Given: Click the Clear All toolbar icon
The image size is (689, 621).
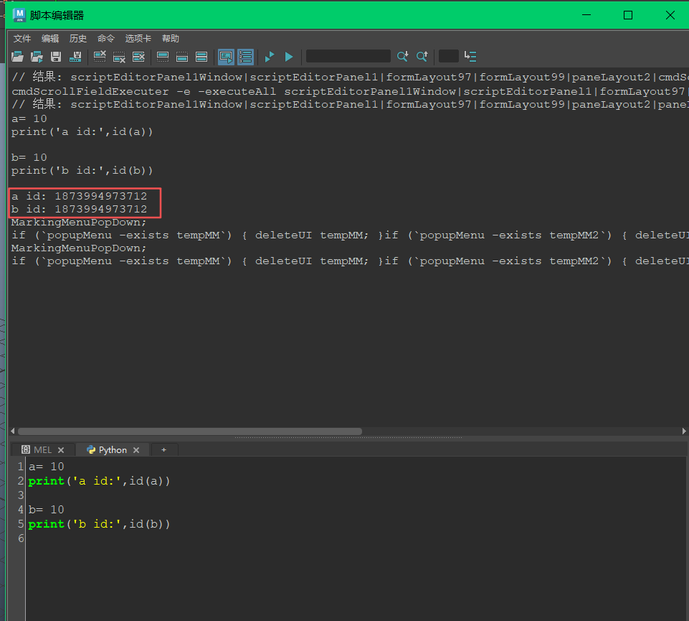Looking at the screenshot, I should [x=138, y=56].
